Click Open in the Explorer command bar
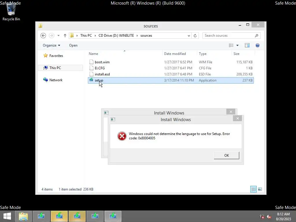Screen dimensions: 296x222 click(x=73, y=45)
